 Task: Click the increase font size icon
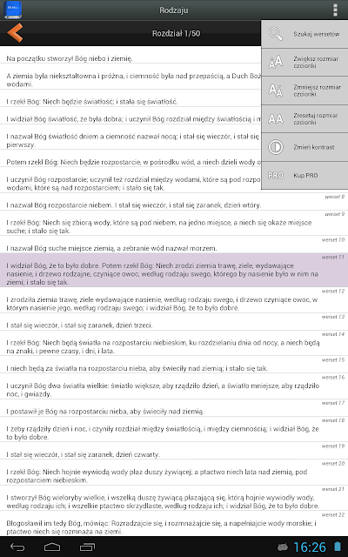276,62
